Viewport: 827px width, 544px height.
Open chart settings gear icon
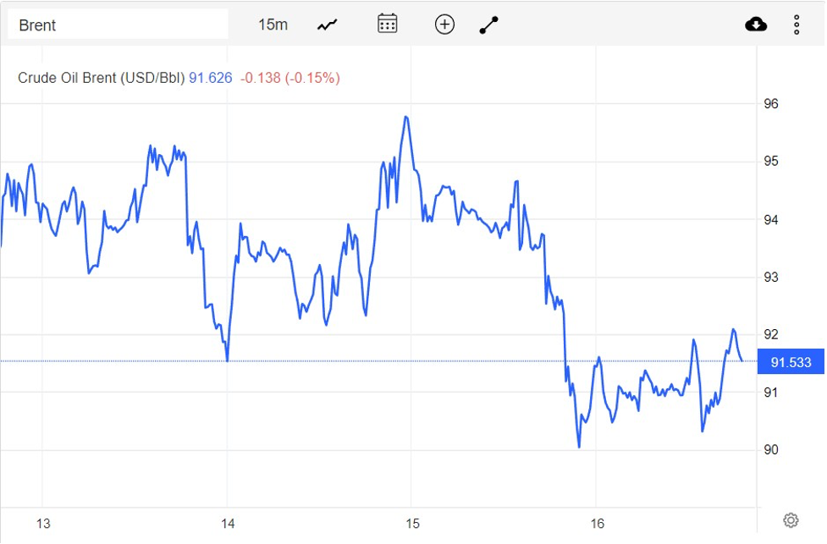tap(791, 519)
